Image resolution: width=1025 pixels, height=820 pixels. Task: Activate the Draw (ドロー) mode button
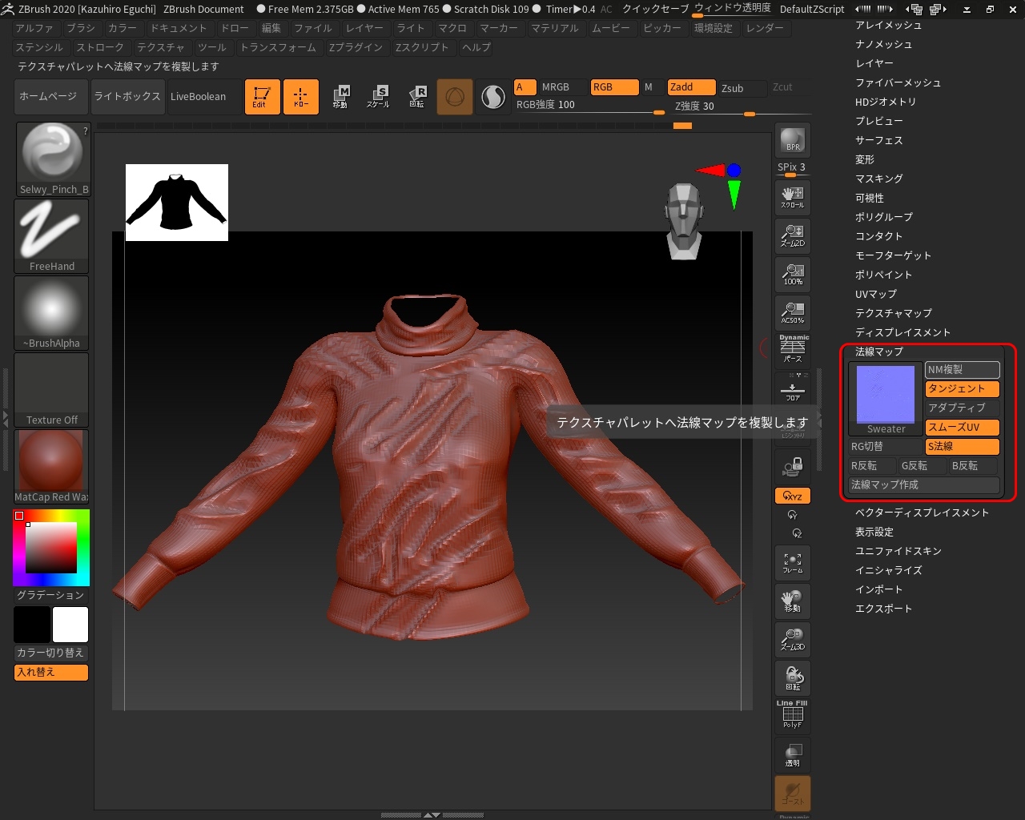[301, 97]
